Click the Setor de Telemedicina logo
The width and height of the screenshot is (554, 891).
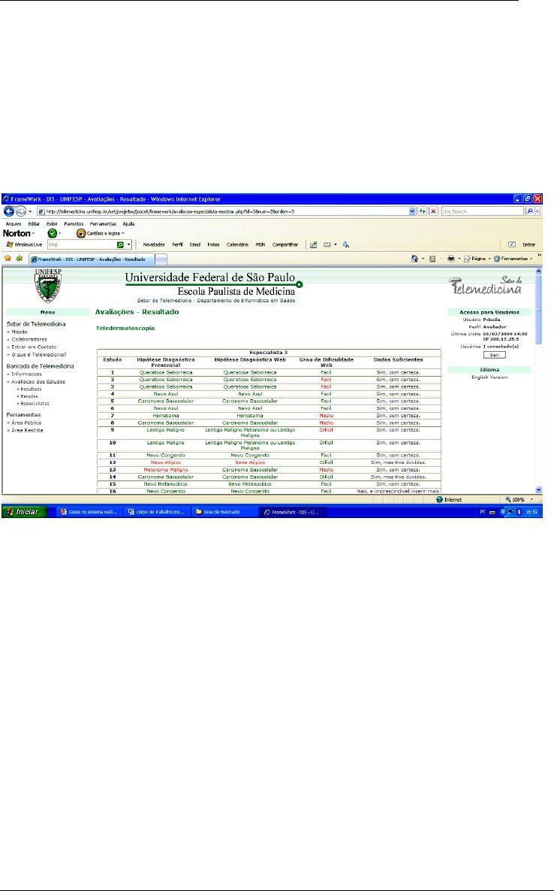pyautogui.click(x=486, y=286)
